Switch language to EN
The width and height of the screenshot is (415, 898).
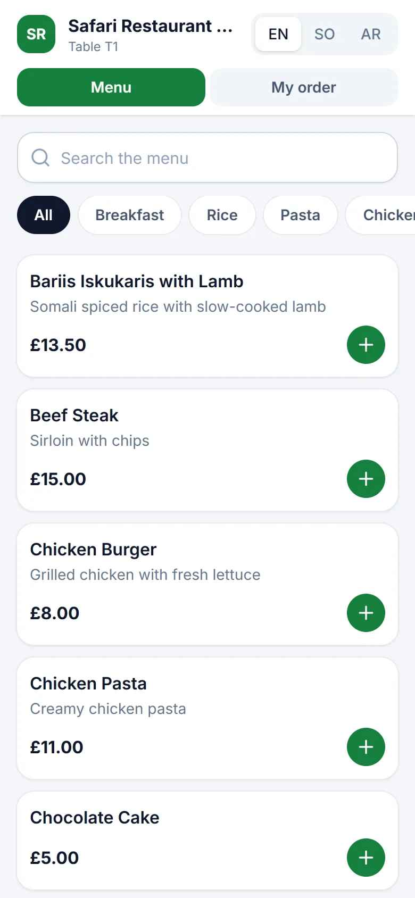pos(278,34)
